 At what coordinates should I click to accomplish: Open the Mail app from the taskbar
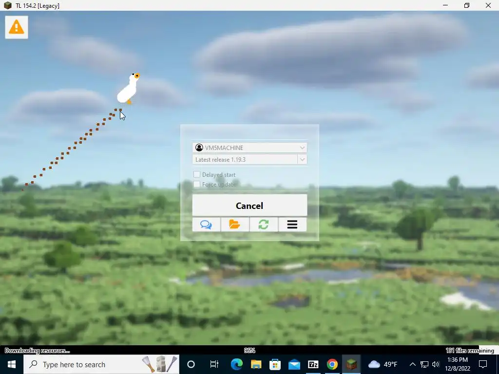[x=294, y=364]
